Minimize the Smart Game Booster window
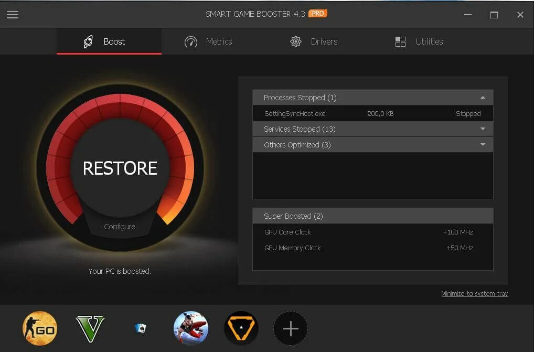 point(468,15)
